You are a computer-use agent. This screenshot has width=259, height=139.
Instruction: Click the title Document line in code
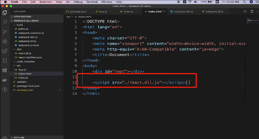pyautogui.click(x=121, y=55)
